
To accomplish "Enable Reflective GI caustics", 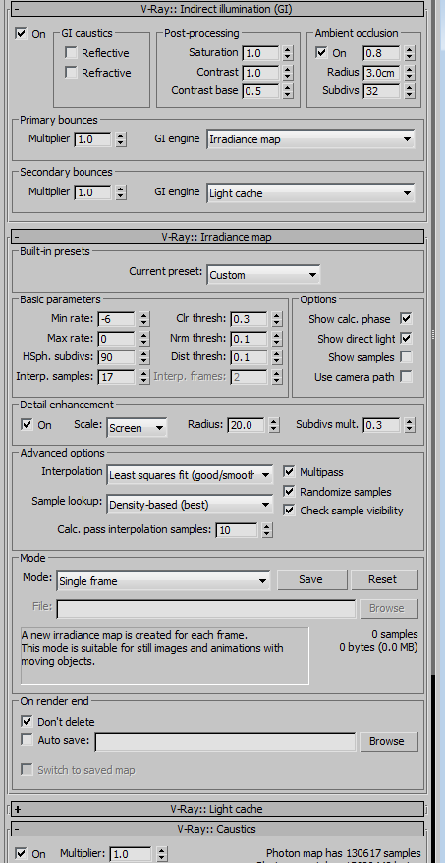I will tap(71, 53).
